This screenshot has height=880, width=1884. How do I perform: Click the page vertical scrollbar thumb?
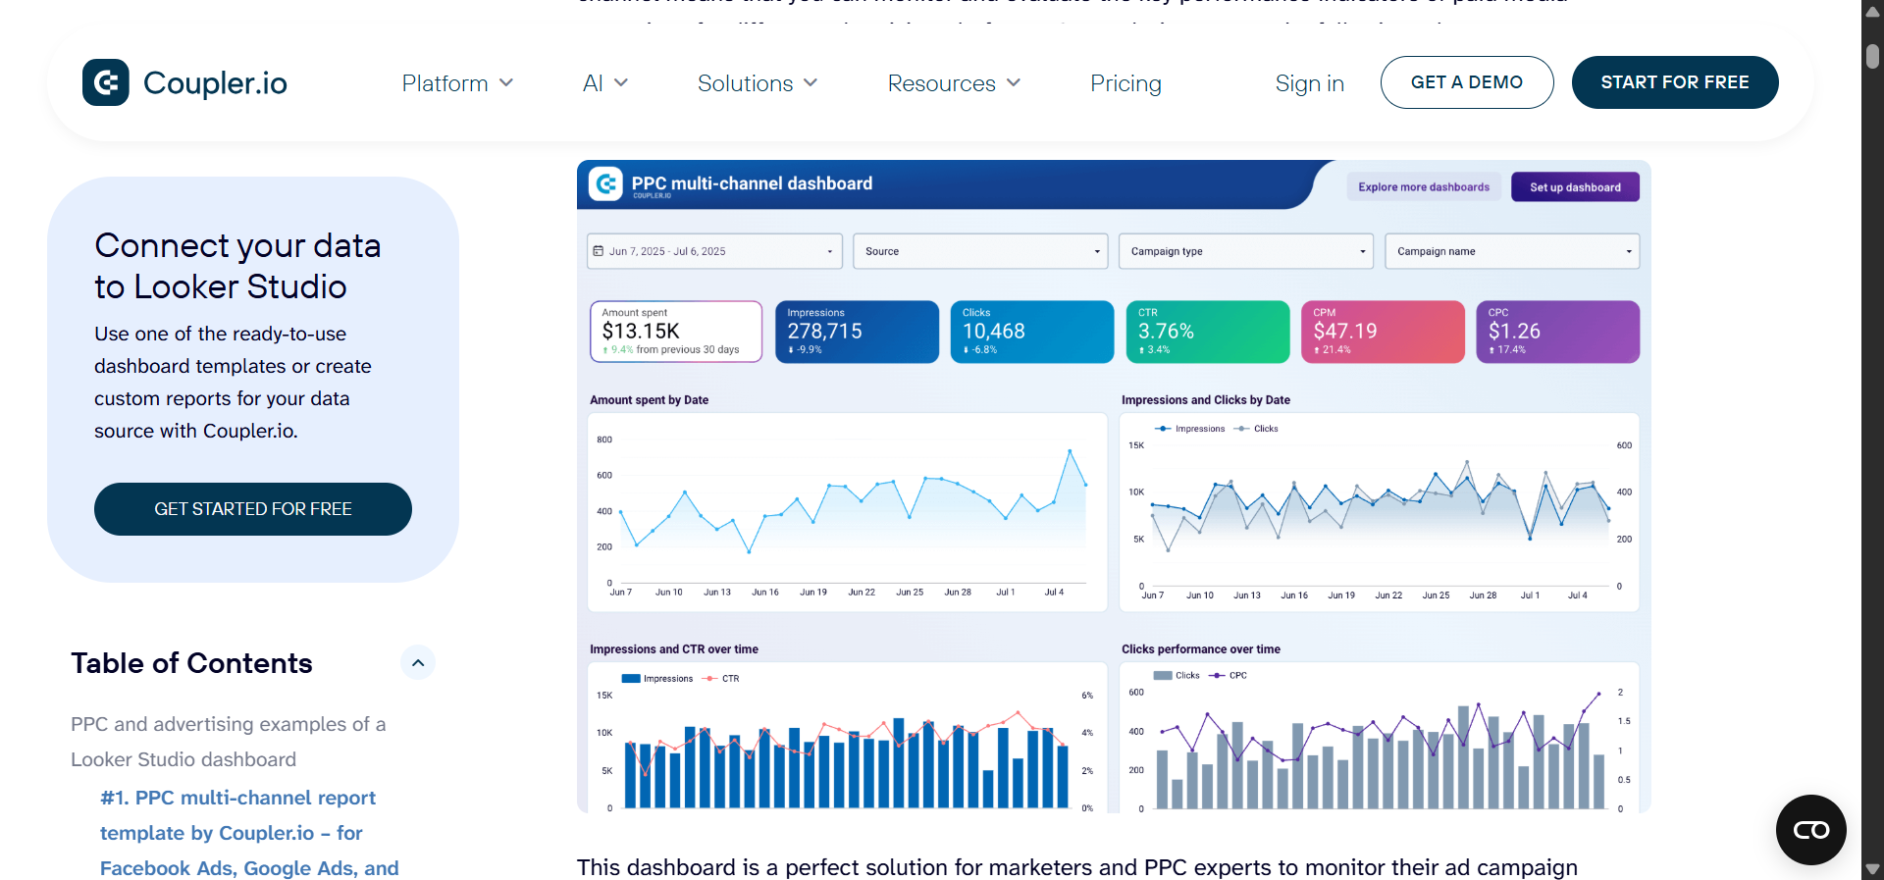click(x=1872, y=56)
